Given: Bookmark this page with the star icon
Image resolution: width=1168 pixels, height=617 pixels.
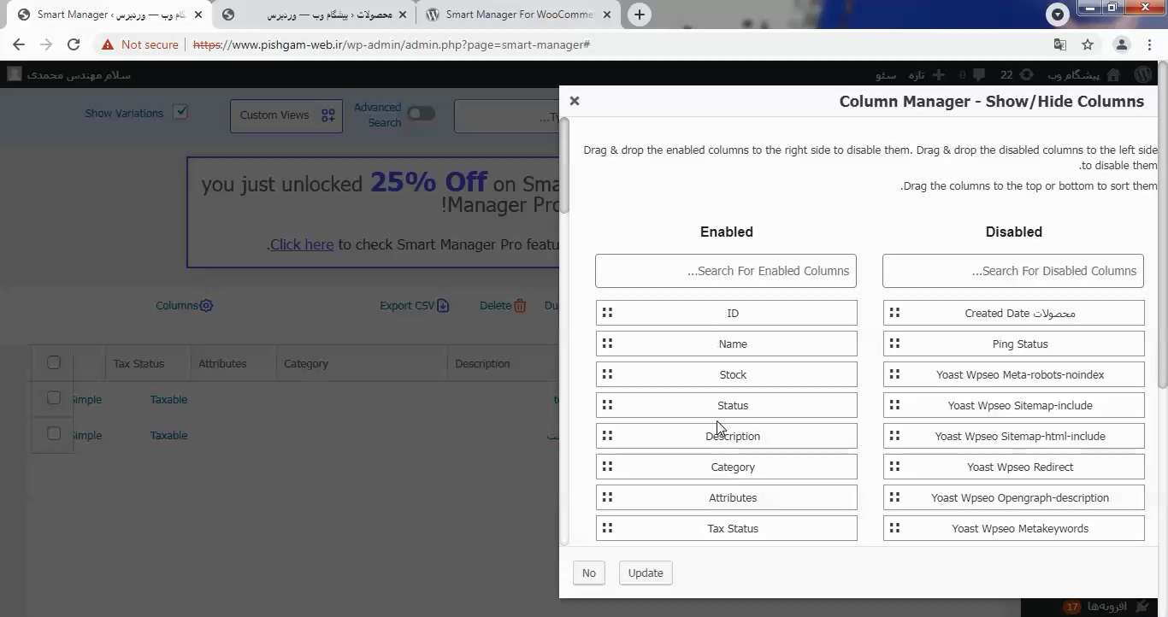Looking at the screenshot, I should pos(1088,44).
